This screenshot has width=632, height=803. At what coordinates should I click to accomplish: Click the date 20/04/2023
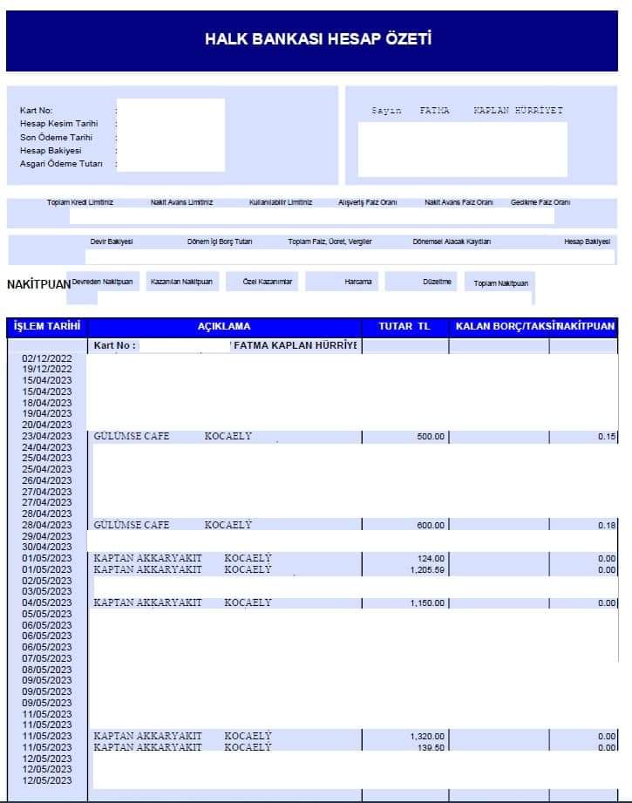click(x=47, y=425)
